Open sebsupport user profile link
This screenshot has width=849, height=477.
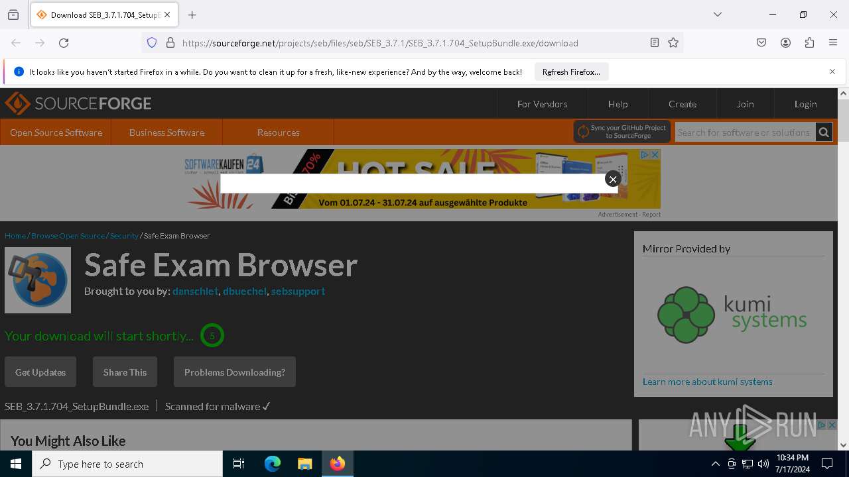point(298,291)
